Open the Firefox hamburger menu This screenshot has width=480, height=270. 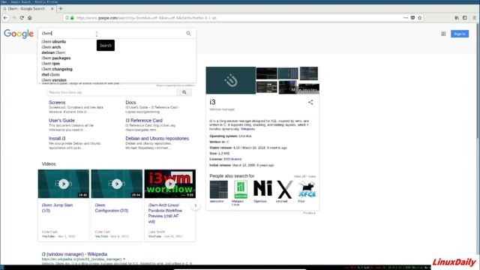point(475,18)
